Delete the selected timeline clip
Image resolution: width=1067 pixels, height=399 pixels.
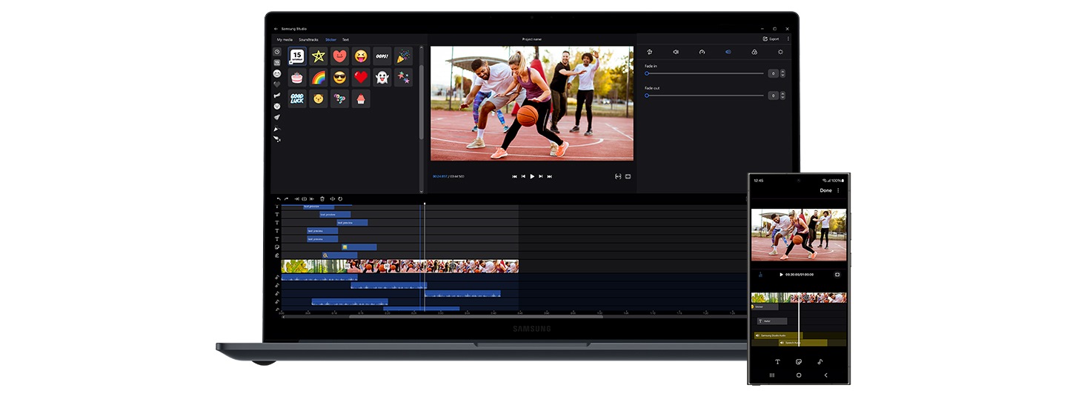[x=322, y=198]
